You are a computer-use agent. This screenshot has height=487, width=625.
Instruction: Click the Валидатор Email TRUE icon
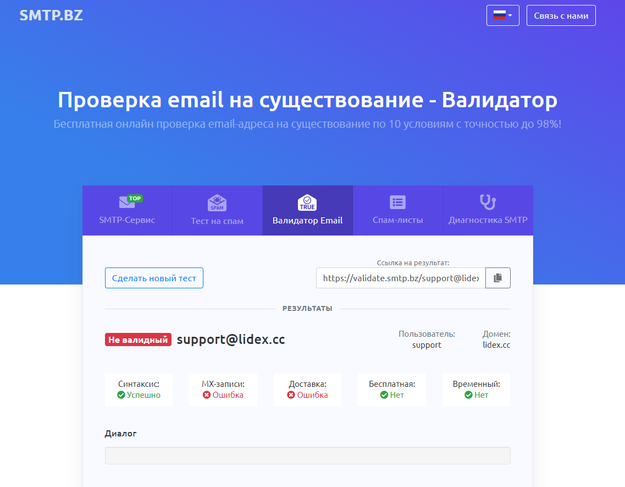point(307,203)
